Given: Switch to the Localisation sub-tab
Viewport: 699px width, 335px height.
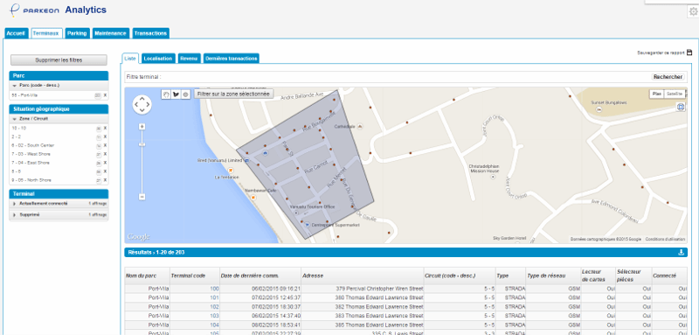Looking at the screenshot, I should 158,59.
